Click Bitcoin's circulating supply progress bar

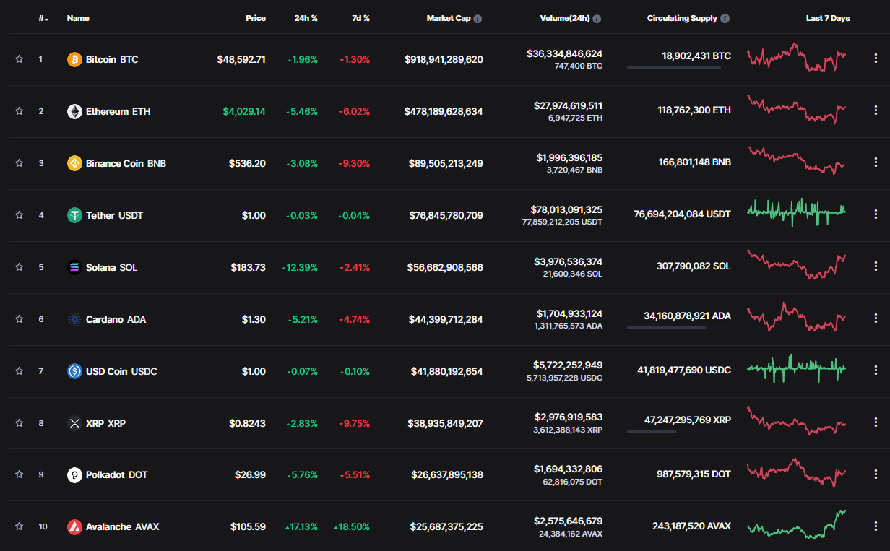click(679, 68)
